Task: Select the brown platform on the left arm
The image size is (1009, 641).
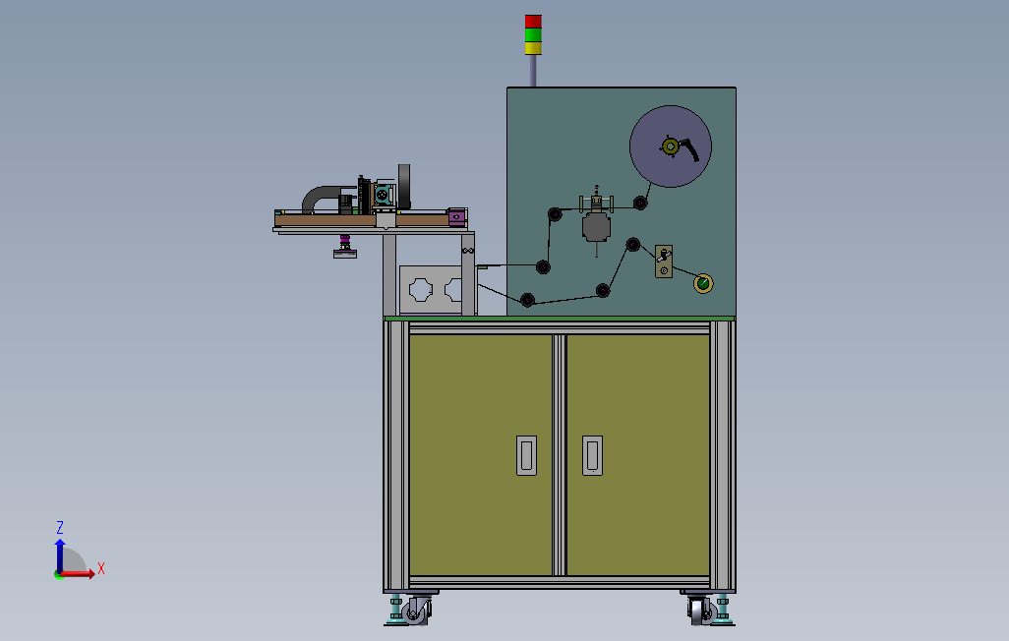Action: [x=361, y=220]
